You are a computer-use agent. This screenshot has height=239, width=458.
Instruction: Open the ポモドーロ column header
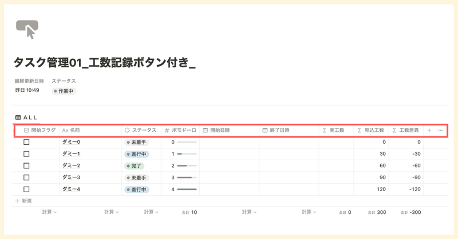(180, 131)
